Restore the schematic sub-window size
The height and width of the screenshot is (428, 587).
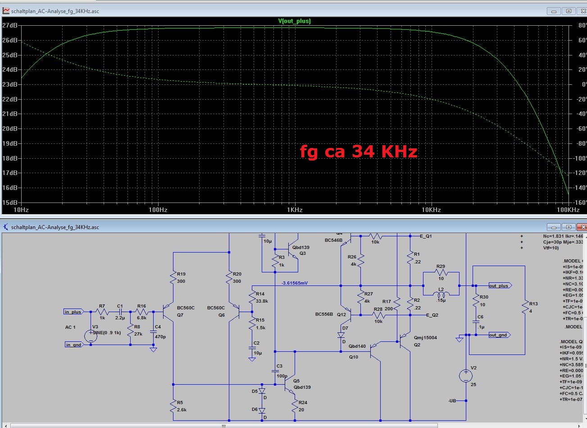(x=569, y=227)
